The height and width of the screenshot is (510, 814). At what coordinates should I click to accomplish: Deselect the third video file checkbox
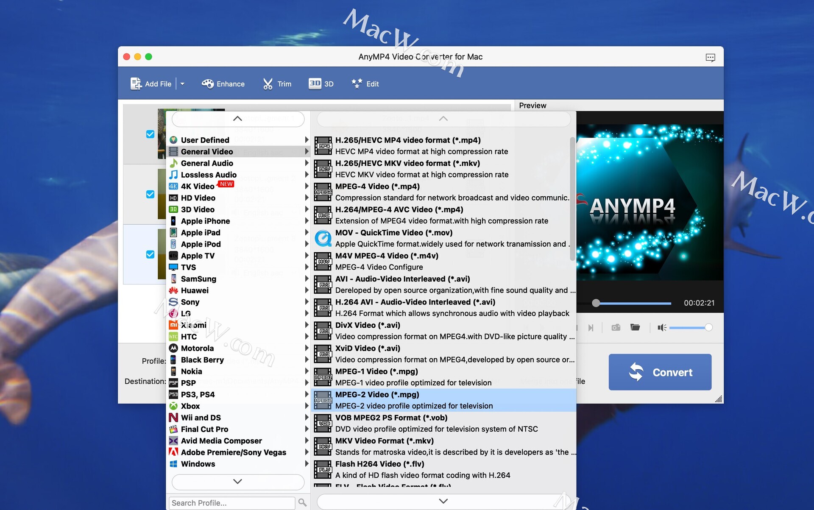click(150, 254)
